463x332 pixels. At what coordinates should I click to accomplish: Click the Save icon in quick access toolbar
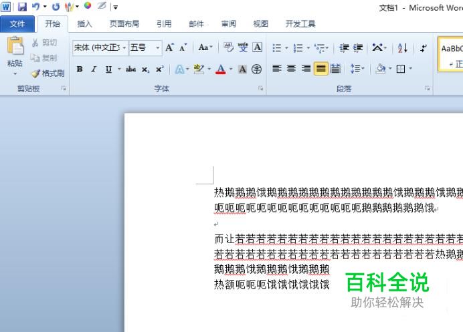pyautogui.click(x=22, y=7)
